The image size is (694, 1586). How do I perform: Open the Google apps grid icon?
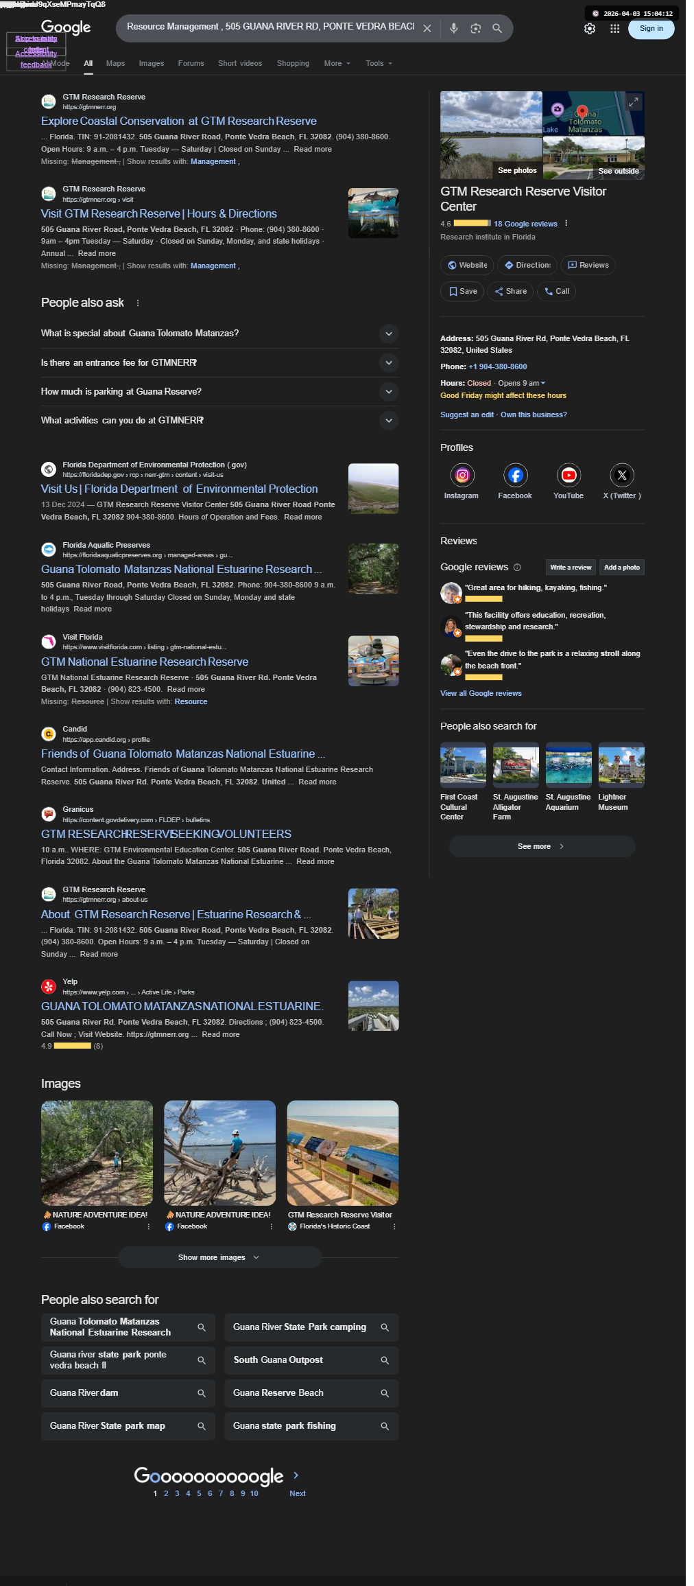click(614, 28)
